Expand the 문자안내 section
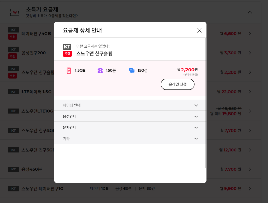This screenshot has height=203, width=268. click(x=130, y=127)
